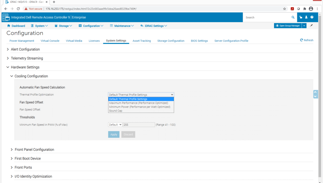The image size is (323, 183).
Task: Select the System Settings tab
Action: [116, 41]
